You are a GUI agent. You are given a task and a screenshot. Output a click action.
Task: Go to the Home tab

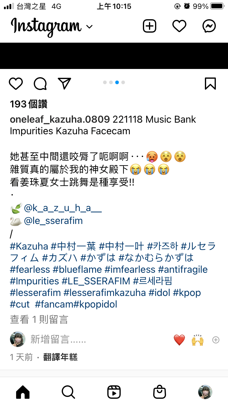[x=23, y=392]
